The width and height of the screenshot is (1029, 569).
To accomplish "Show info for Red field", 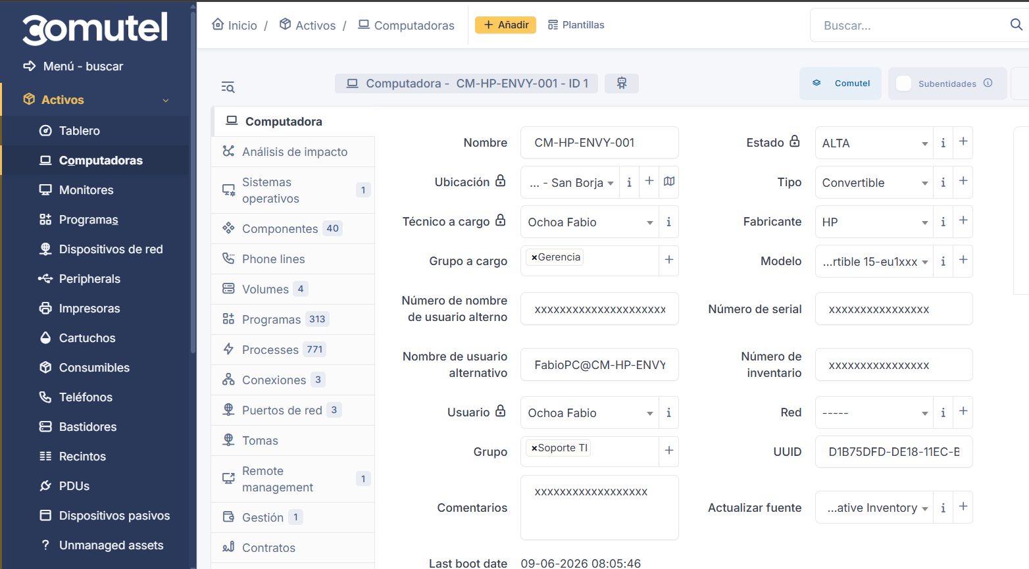I will tap(943, 412).
